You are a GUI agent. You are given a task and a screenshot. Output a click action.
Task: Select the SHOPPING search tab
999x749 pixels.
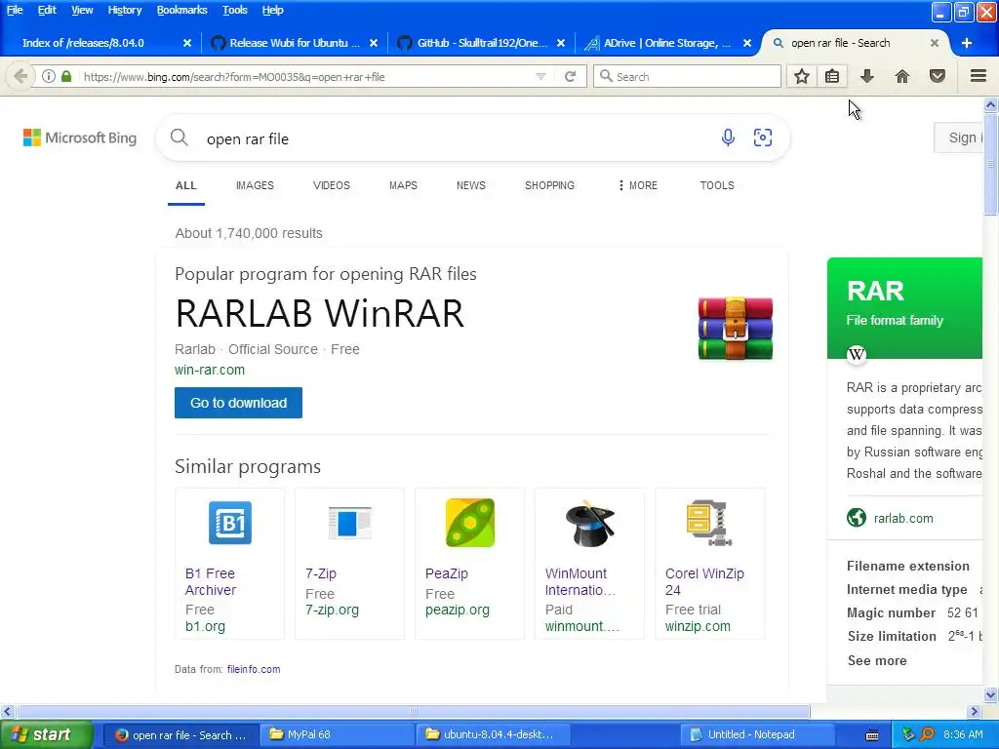point(549,185)
